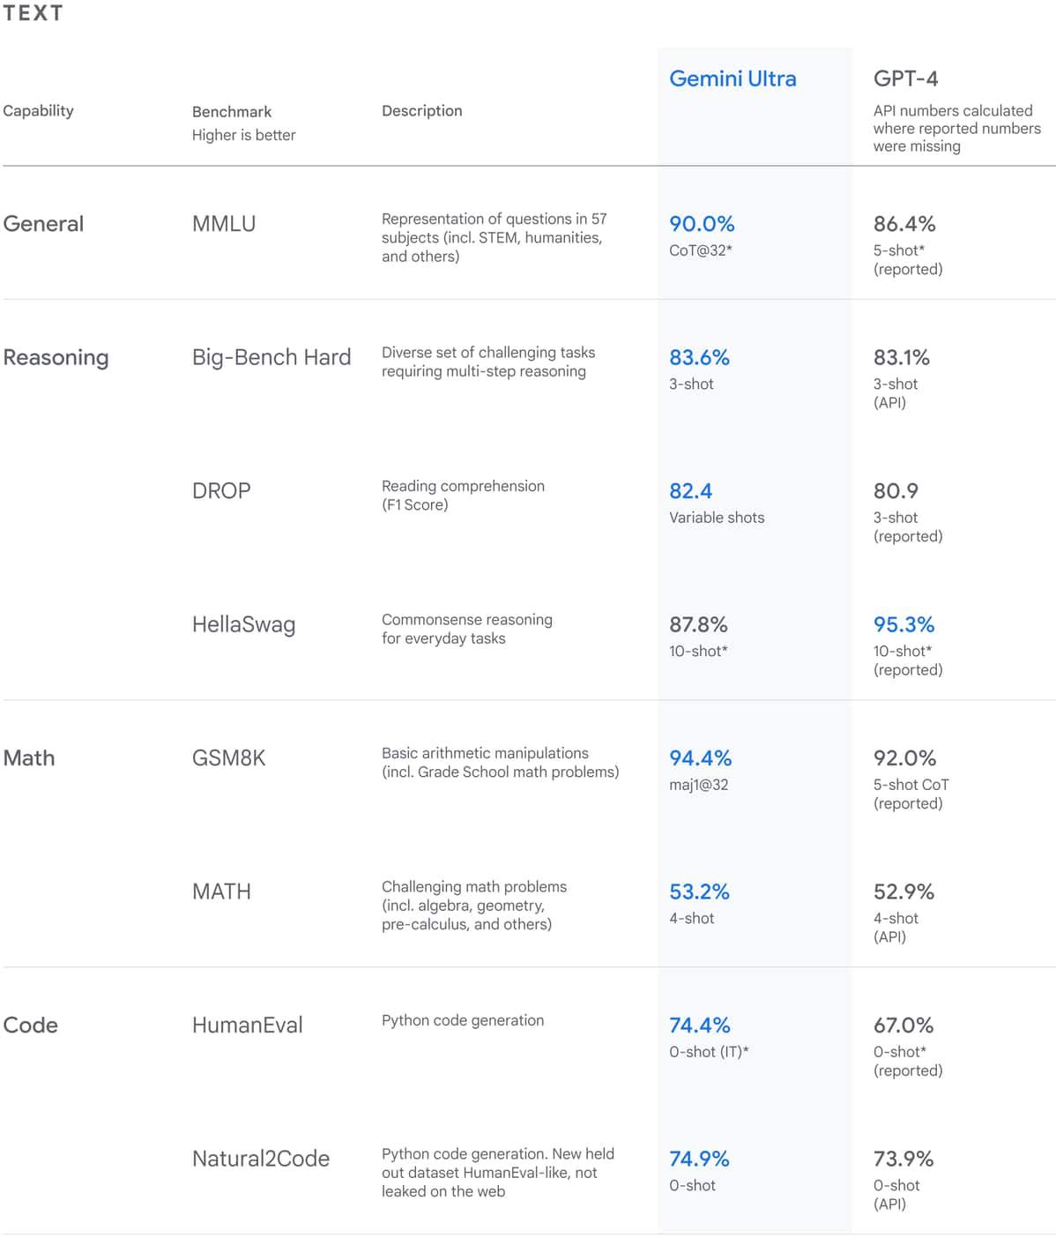
Task: Click the Big-Bench Hard benchmark label
Action: (x=271, y=357)
